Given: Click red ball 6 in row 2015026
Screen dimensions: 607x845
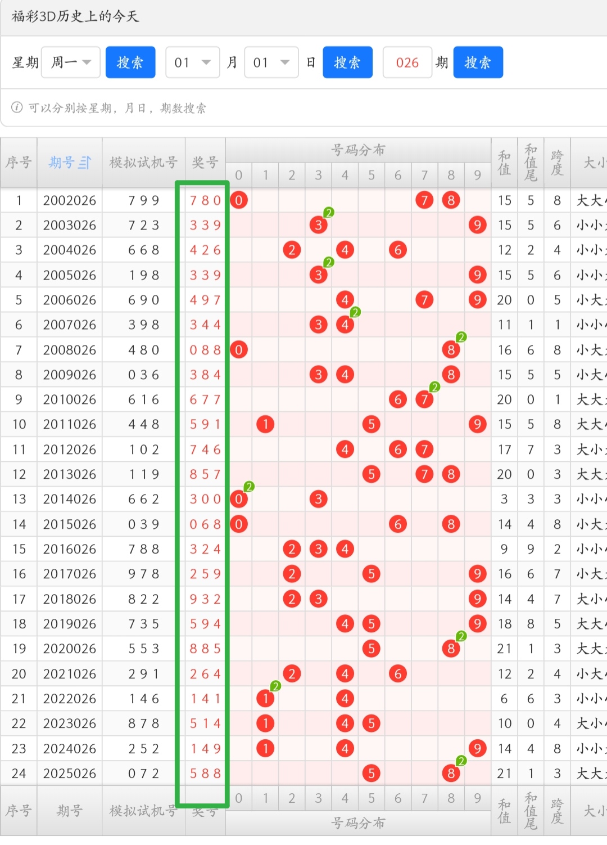Looking at the screenshot, I should [398, 524].
